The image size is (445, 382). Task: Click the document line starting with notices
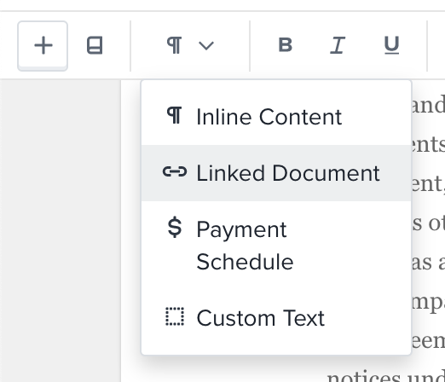pyautogui.click(x=386, y=375)
